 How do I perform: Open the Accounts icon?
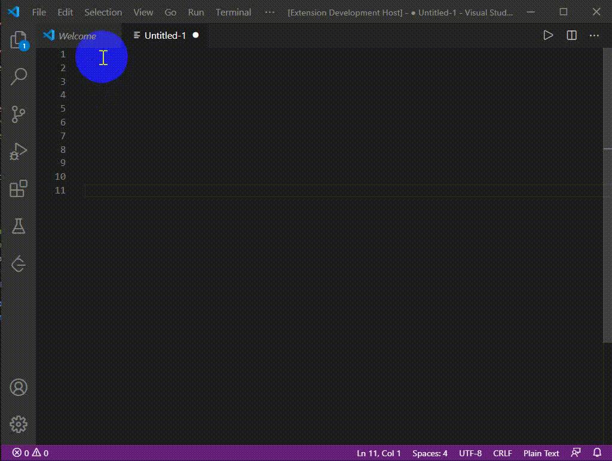18,387
